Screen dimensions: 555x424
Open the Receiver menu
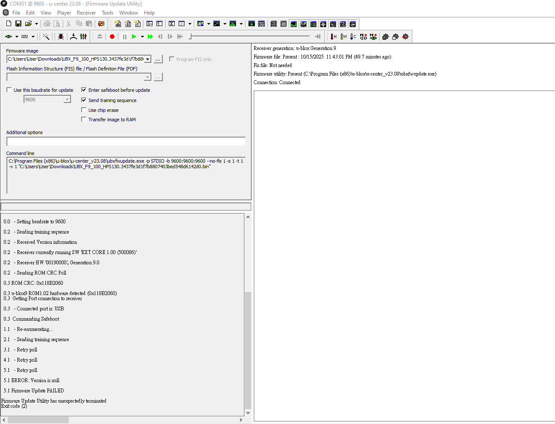point(86,13)
